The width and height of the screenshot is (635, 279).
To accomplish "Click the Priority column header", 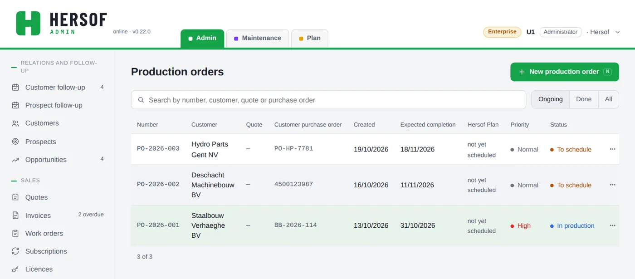I will pos(520,124).
